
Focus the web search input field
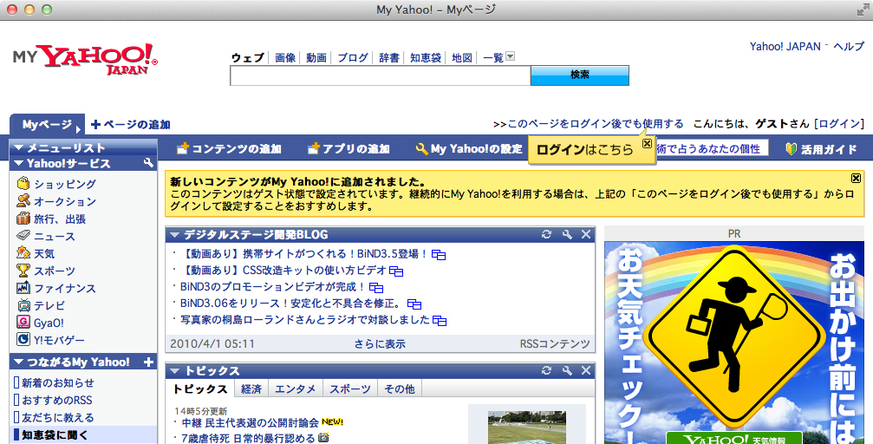[x=381, y=75]
